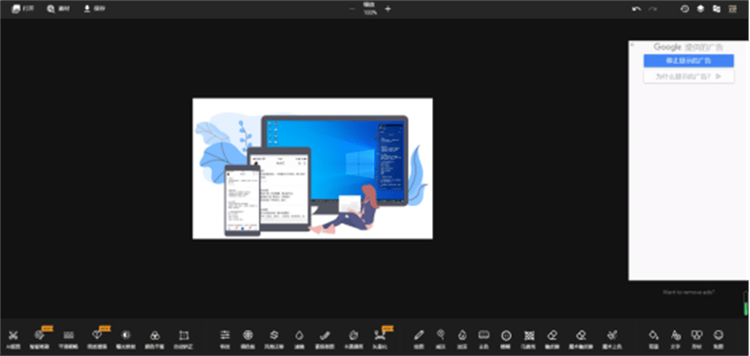Open the three-circles color balance tool
This screenshot has width=750, height=356.
155,335
